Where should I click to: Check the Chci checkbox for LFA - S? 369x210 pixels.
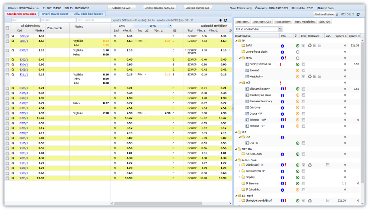click(x=304, y=143)
